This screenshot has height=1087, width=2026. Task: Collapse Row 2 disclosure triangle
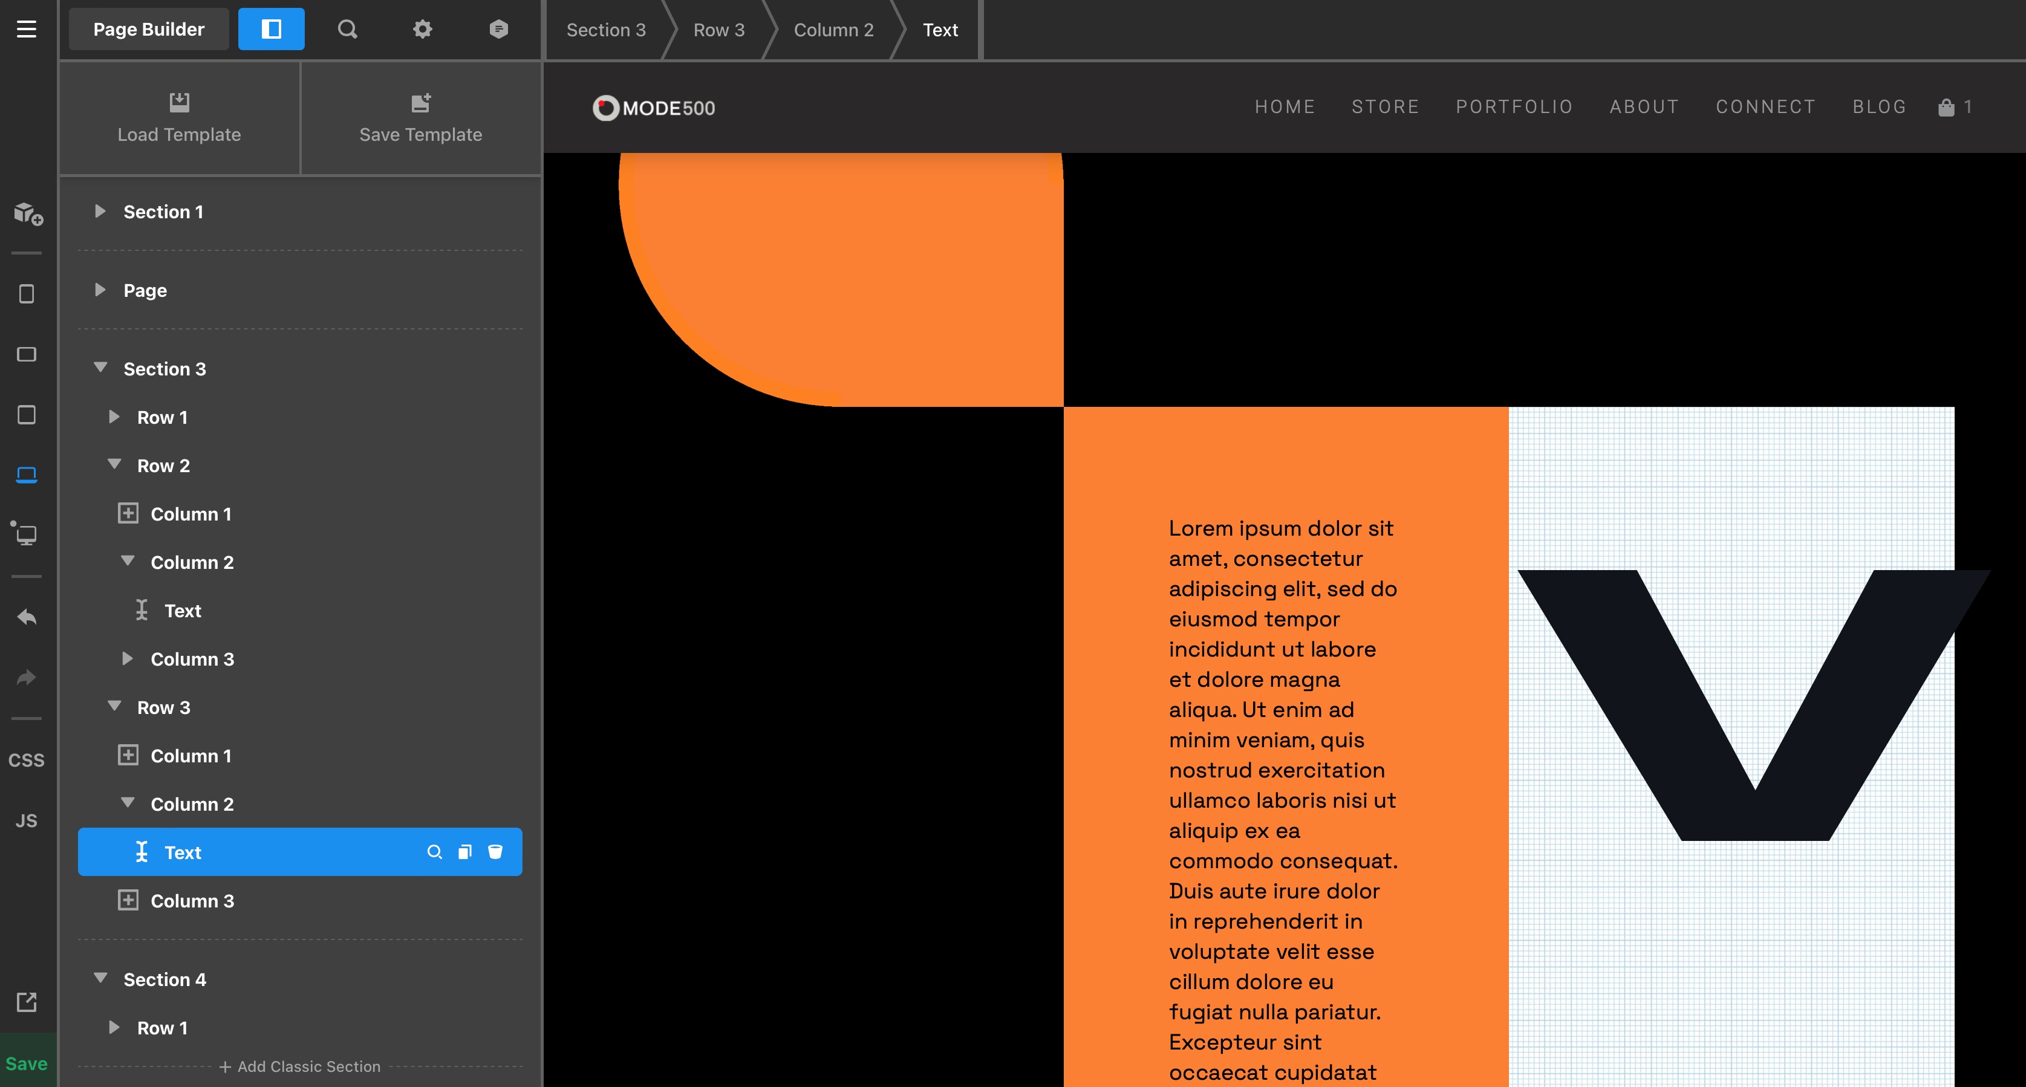tap(115, 464)
